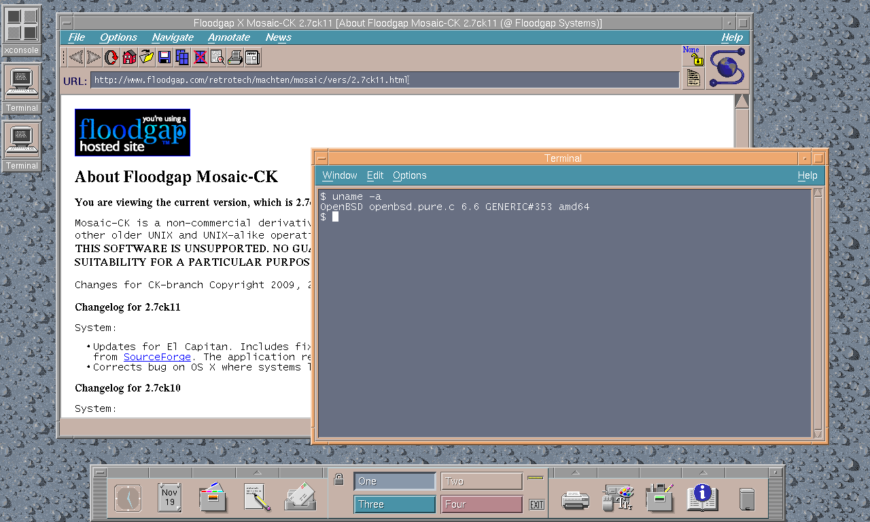Click the open-folder icon in Mosaic toolbar
Image resolution: width=870 pixels, height=522 pixels.
pos(147,58)
